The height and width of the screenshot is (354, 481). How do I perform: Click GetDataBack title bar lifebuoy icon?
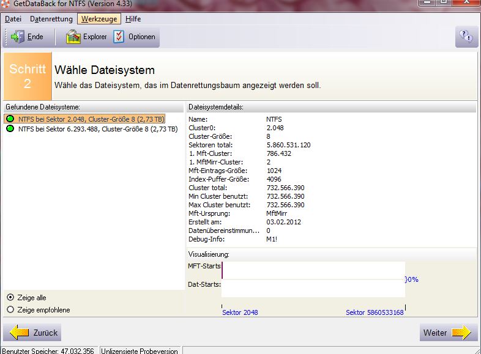pos(6,4)
